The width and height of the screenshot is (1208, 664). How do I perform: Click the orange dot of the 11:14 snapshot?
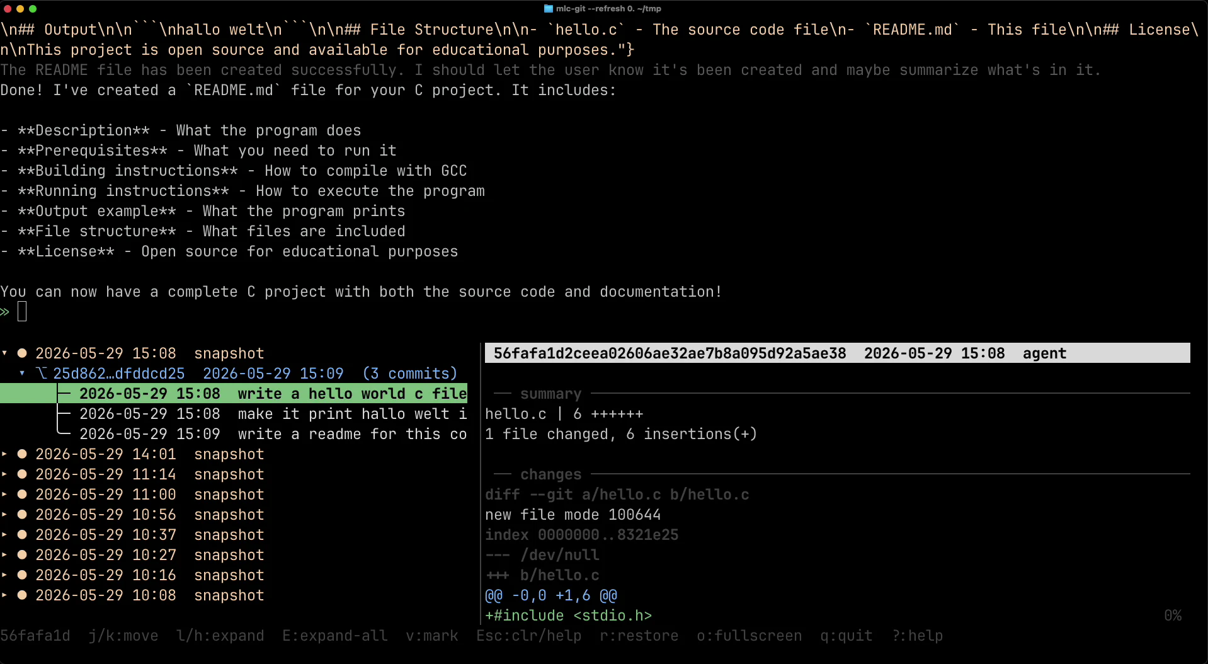(x=22, y=474)
